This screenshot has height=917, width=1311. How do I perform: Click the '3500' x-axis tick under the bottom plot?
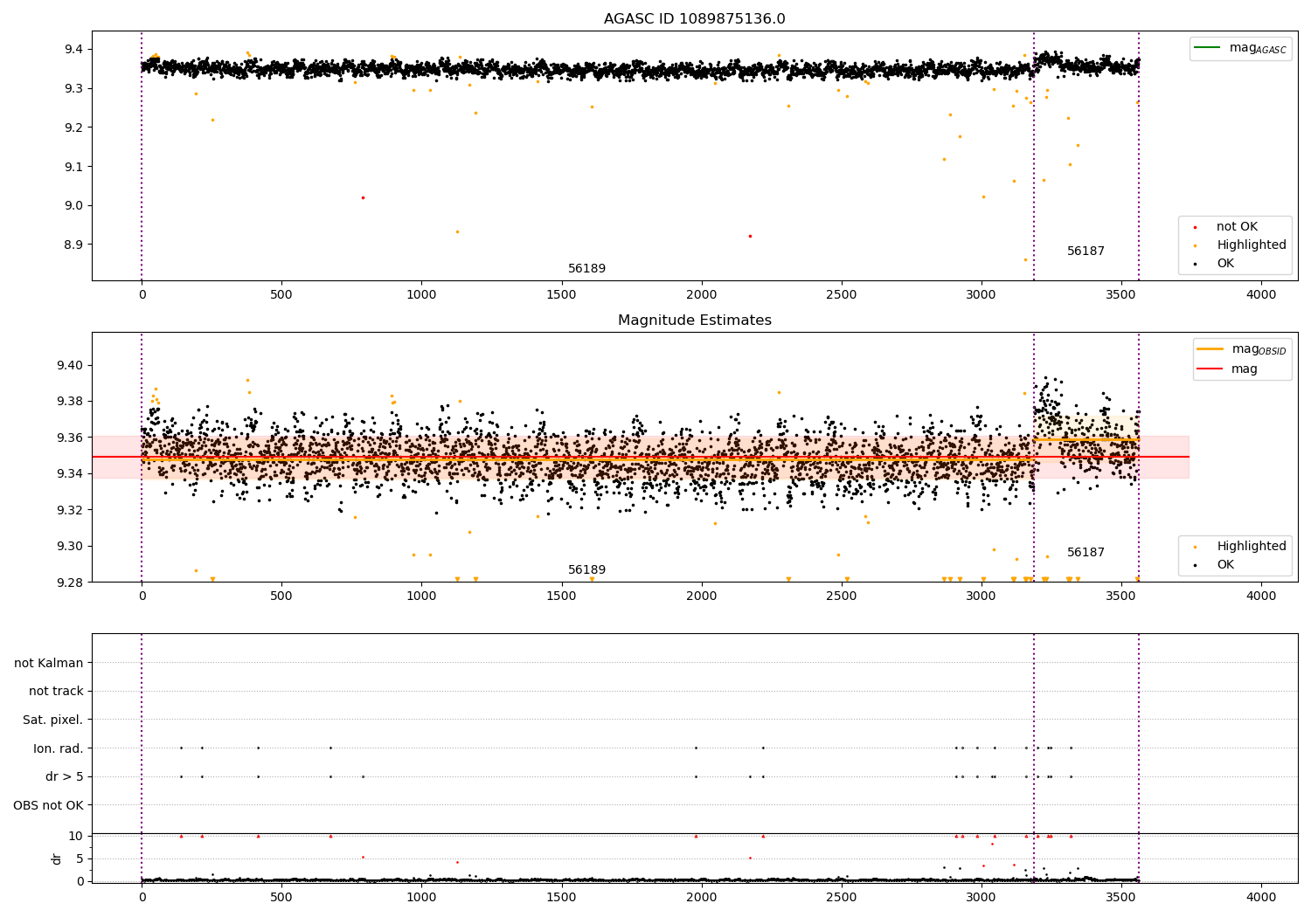(x=1121, y=897)
